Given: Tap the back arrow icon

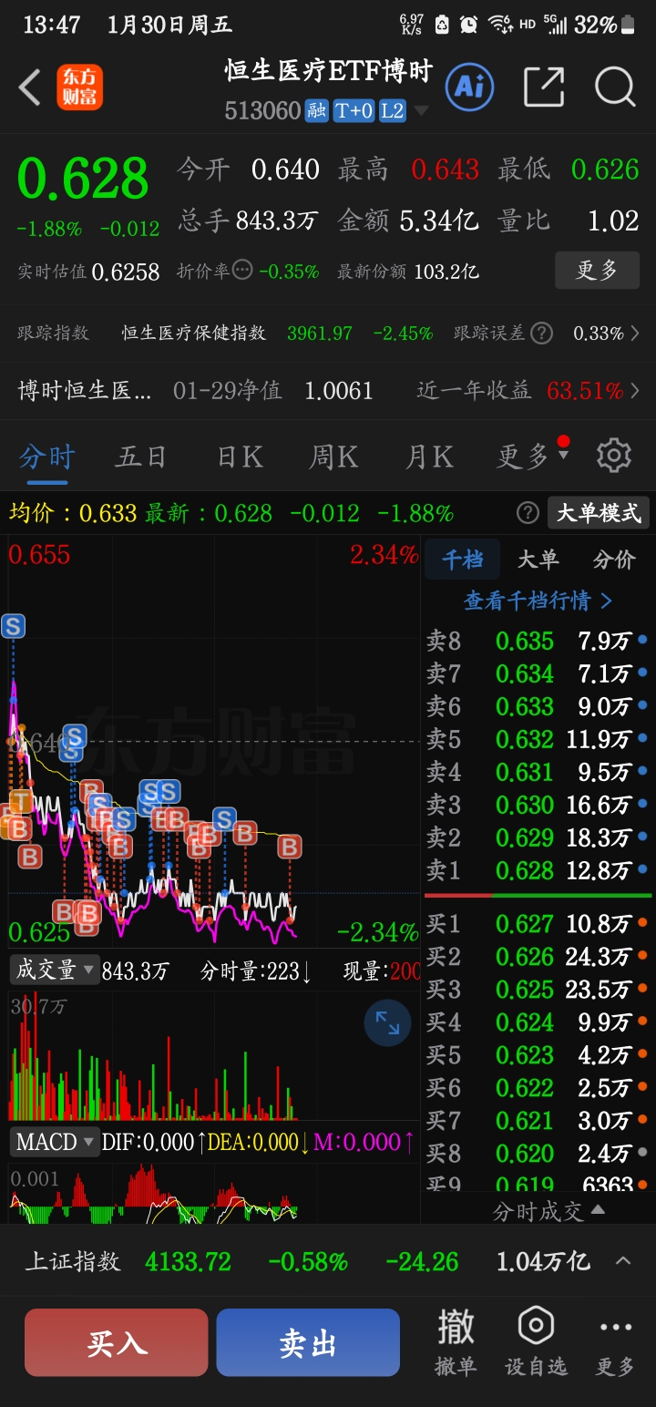Looking at the screenshot, I should (30, 88).
